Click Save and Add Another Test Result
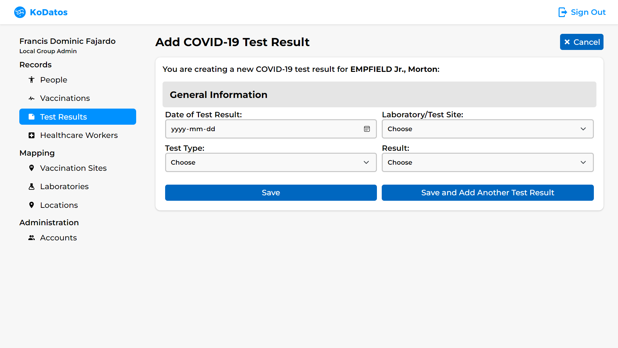This screenshot has width=618, height=348. pos(487,193)
